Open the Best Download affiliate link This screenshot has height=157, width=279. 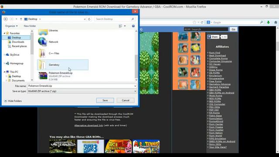click(217, 55)
